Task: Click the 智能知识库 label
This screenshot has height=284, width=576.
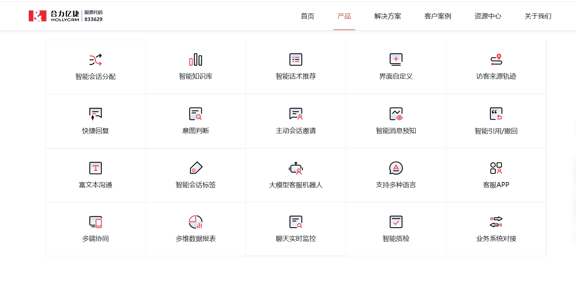Action: 196,76
